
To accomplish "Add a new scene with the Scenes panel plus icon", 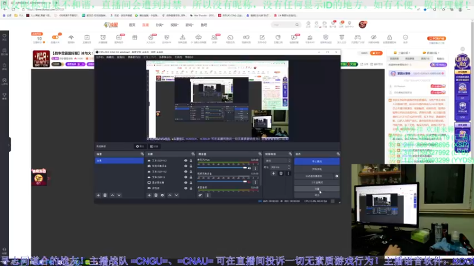I will click(98, 196).
